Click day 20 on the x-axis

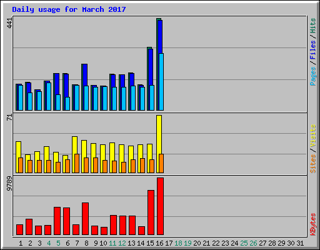[x=197, y=243]
